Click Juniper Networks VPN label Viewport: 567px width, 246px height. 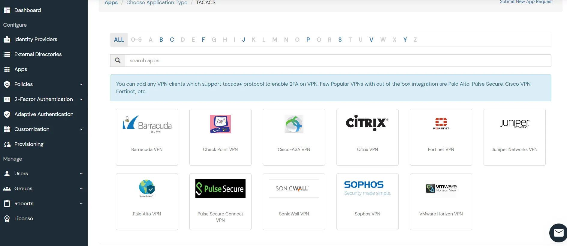pyautogui.click(x=514, y=150)
